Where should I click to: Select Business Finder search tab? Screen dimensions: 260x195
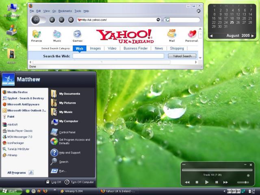135,48
